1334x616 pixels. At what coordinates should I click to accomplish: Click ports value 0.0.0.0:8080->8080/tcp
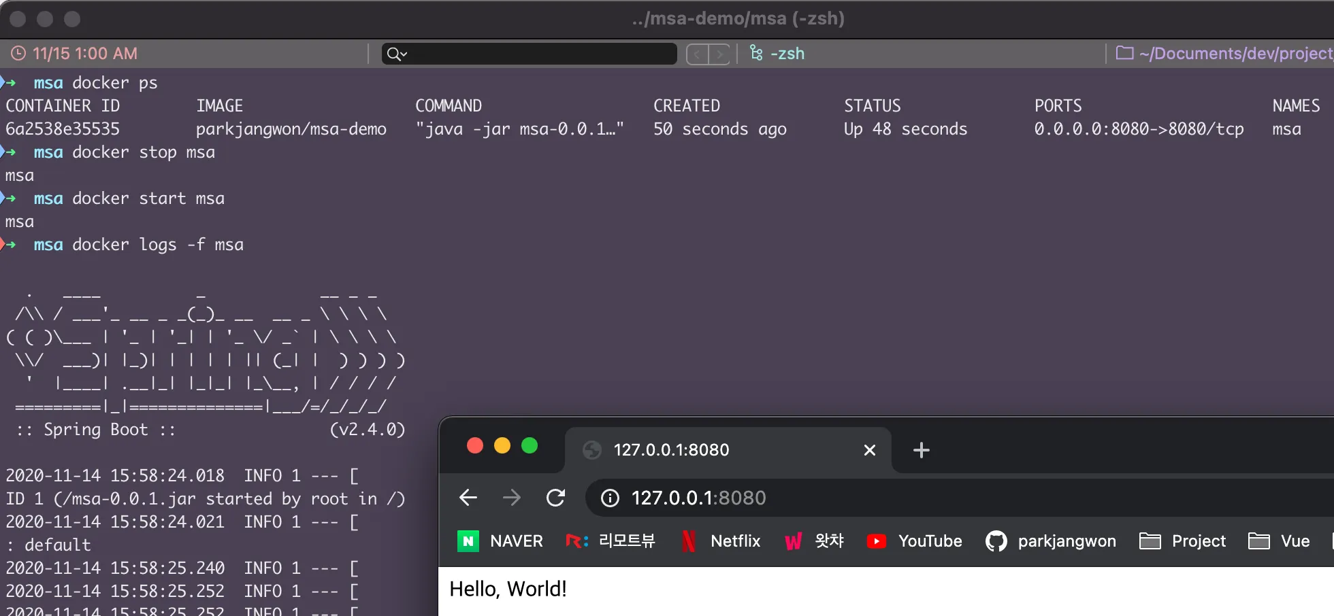tap(1139, 129)
